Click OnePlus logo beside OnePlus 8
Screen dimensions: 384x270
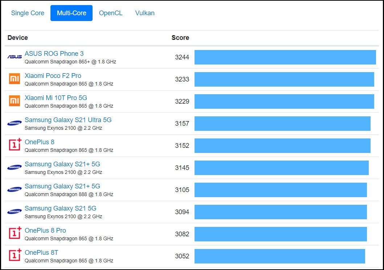click(x=15, y=145)
